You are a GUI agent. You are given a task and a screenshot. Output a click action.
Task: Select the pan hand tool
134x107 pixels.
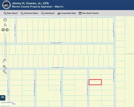tap(5, 61)
